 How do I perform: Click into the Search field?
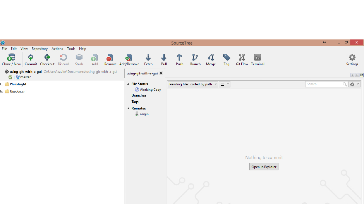click(324, 84)
